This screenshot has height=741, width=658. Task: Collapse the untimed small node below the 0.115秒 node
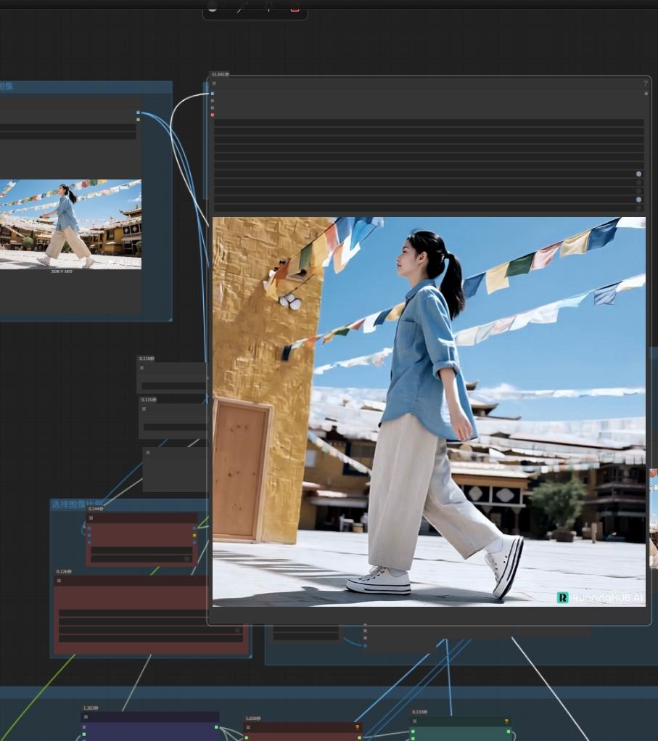148,453
